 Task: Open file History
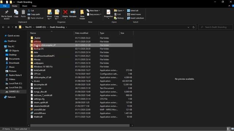119,18
